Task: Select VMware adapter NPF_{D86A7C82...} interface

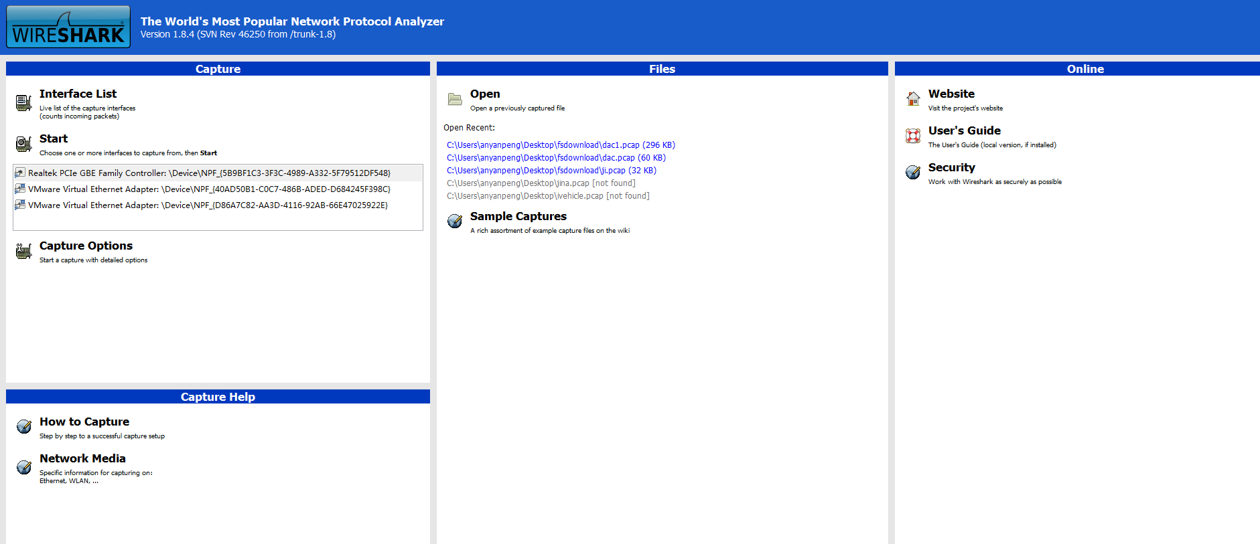Action: [218, 205]
